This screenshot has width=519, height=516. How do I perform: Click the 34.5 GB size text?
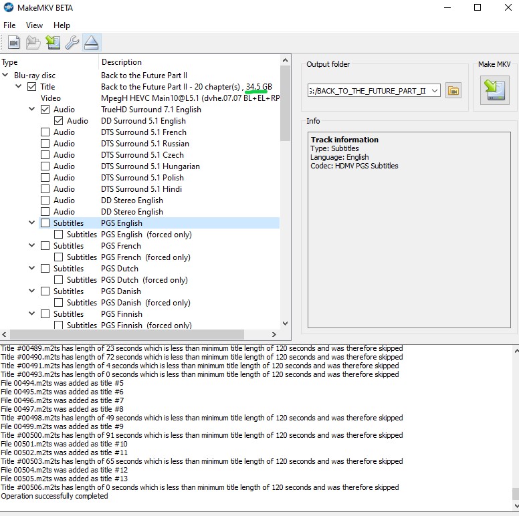pos(259,87)
